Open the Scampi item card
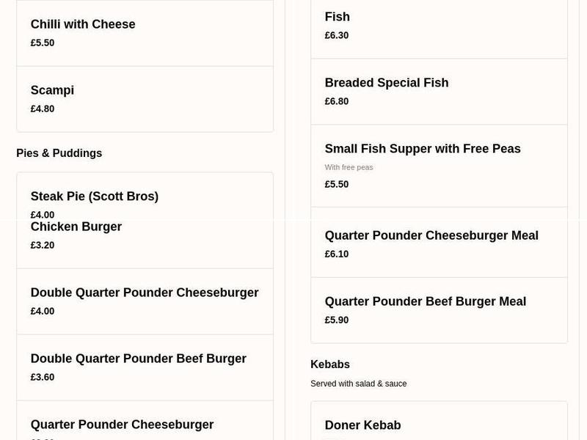Image resolution: width=587 pixels, height=440 pixels. coord(52,90)
